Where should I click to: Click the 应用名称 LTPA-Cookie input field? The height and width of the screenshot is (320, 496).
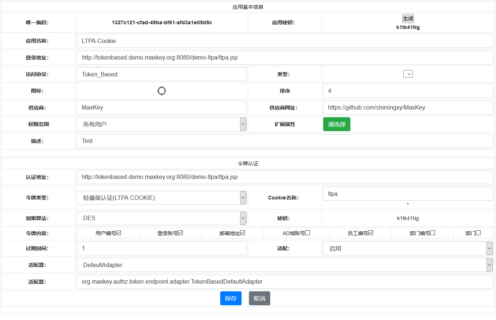[285, 41]
